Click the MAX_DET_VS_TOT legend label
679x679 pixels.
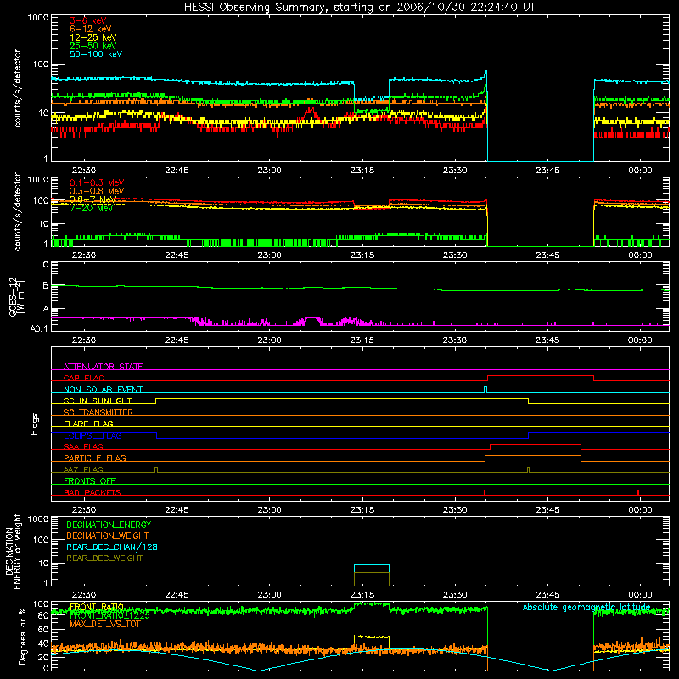click(x=105, y=624)
